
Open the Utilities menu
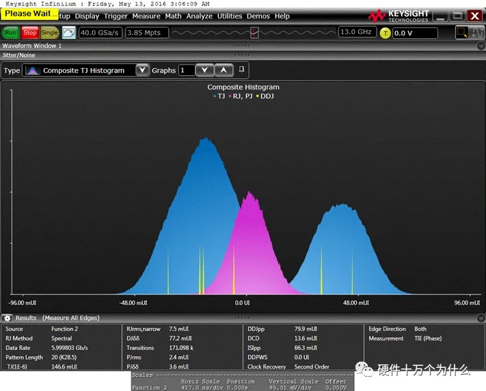pos(229,16)
